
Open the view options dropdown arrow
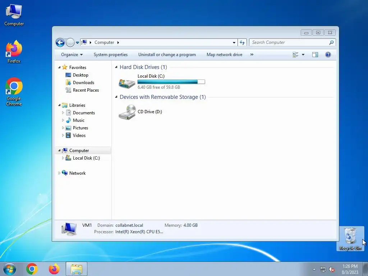(x=303, y=55)
